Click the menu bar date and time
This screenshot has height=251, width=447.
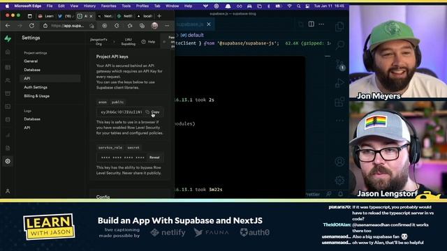point(329,6)
